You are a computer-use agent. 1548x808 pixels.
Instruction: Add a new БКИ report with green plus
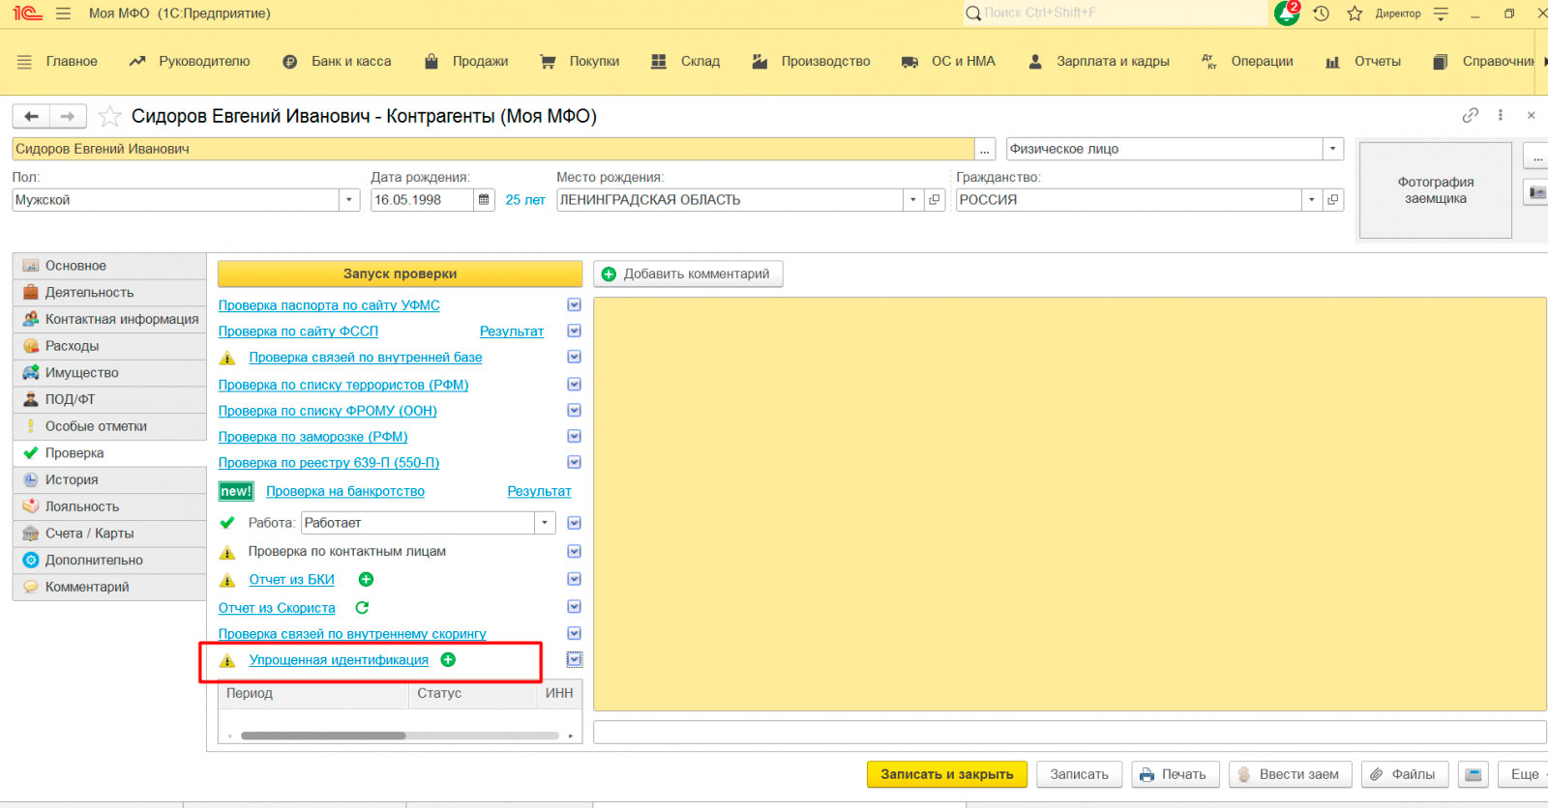point(366,580)
